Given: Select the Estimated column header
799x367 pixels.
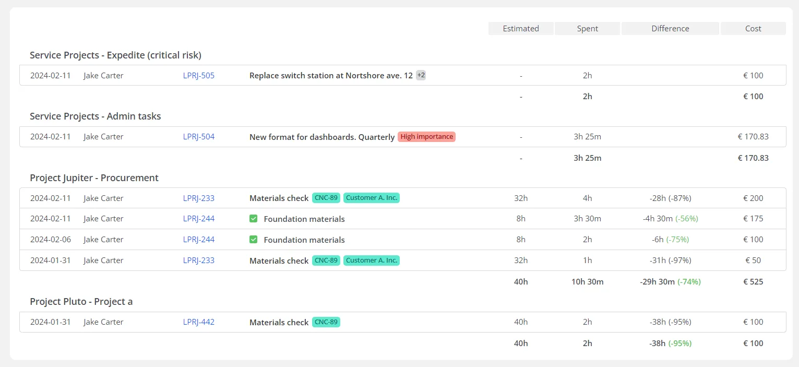Looking at the screenshot, I should [521, 29].
